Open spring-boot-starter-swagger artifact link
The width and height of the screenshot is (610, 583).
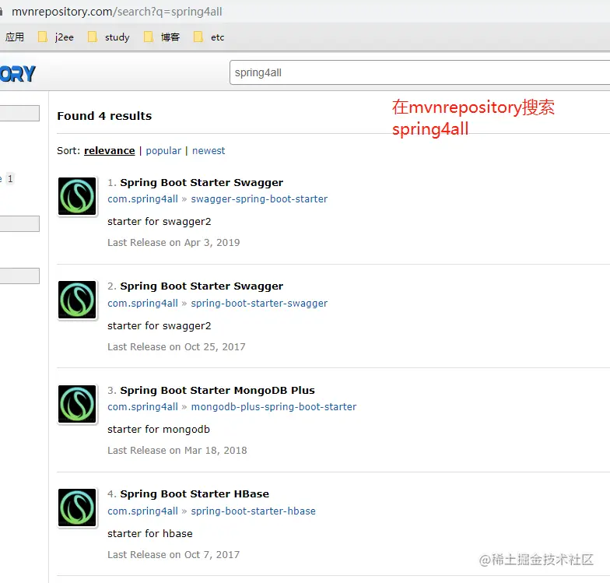coord(259,304)
